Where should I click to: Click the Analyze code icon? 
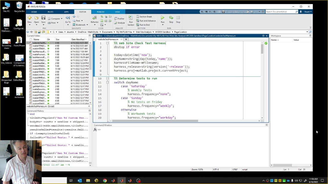tap(119, 23)
